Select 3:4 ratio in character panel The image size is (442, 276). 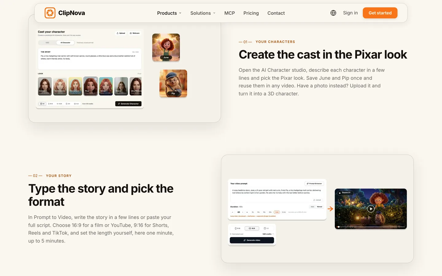coord(68,104)
